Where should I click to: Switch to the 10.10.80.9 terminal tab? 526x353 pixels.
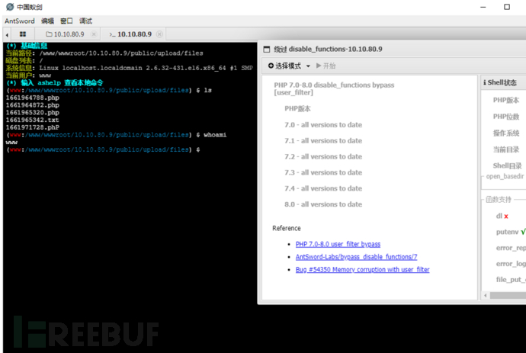coord(134,34)
